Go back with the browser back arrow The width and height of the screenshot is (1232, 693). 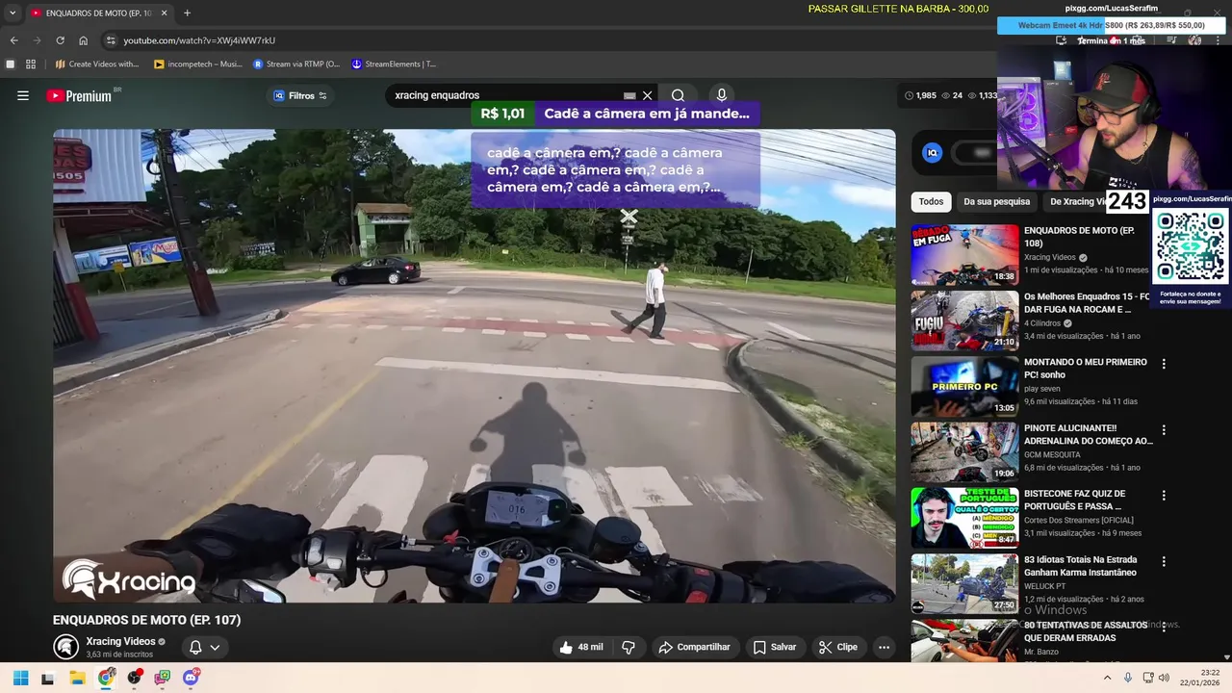coord(13,40)
